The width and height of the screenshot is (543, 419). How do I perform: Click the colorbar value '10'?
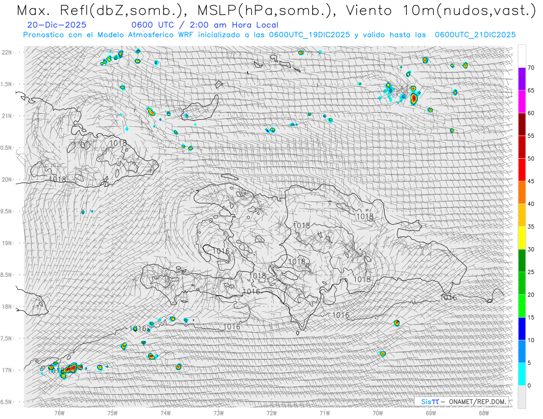click(x=531, y=340)
